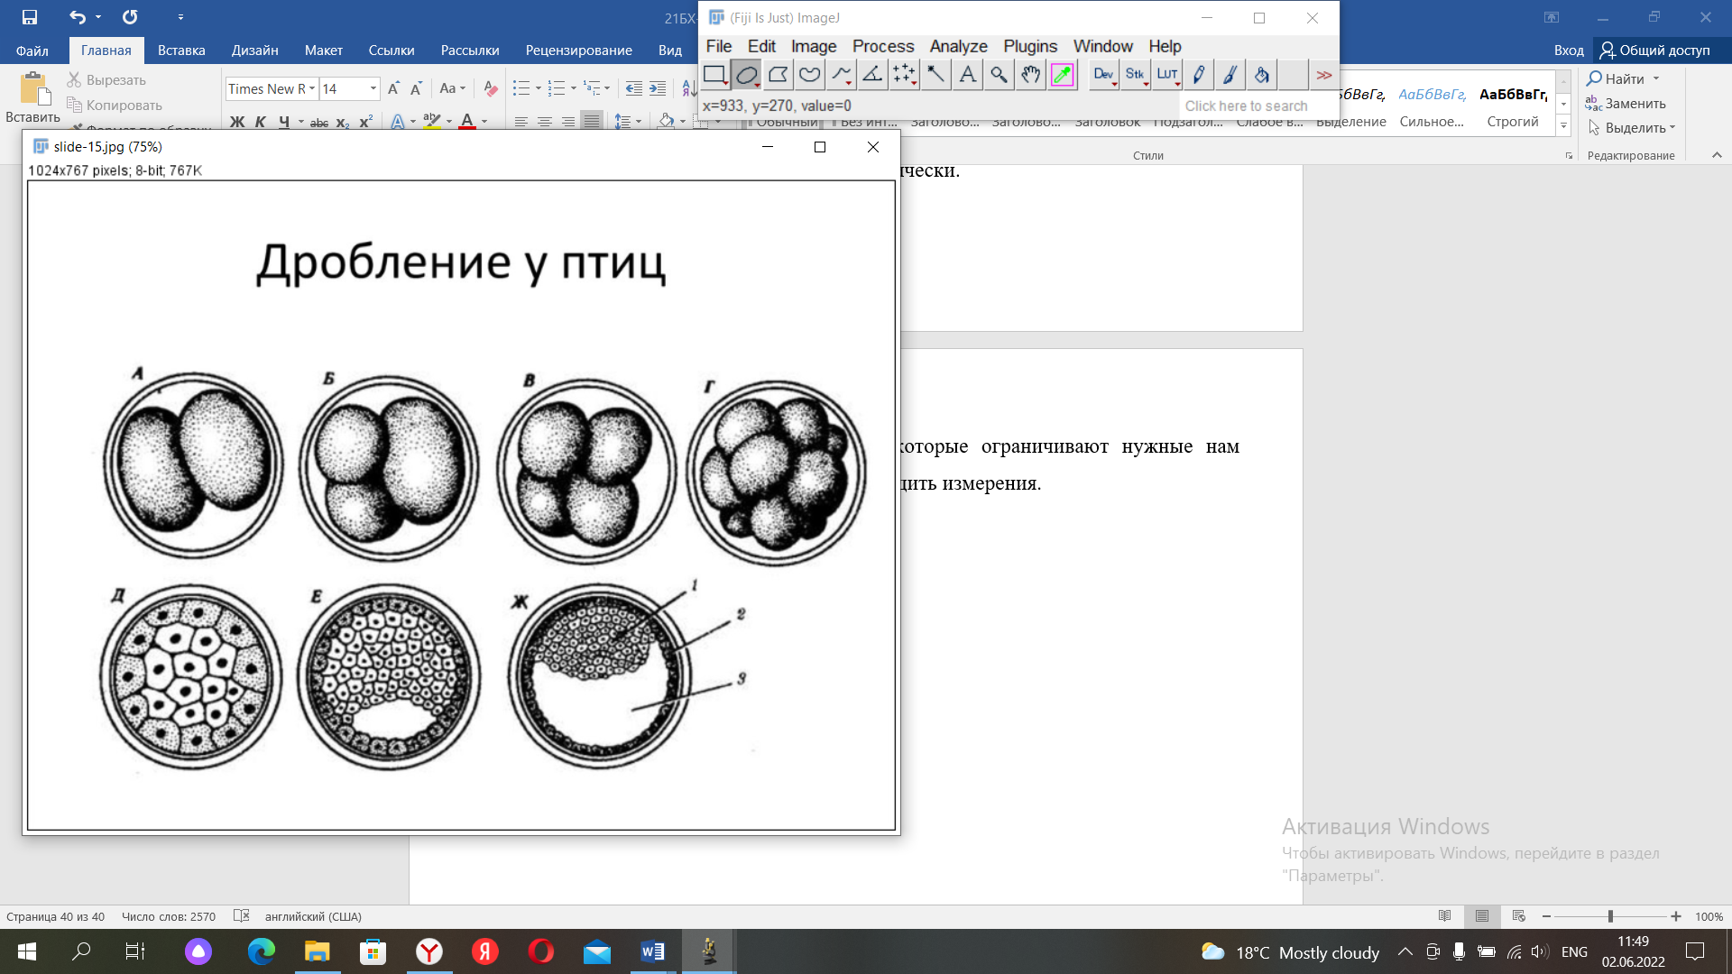This screenshot has height=974, width=1732.
Task: Open the bulleted list dropdown arrow
Action: click(538, 88)
